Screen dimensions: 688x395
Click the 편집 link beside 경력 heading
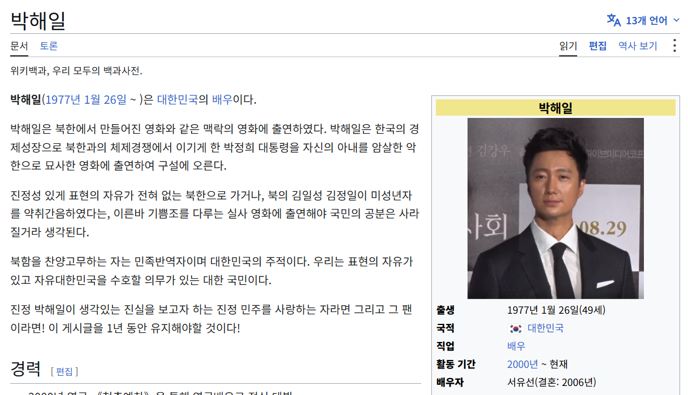[64, 371]
